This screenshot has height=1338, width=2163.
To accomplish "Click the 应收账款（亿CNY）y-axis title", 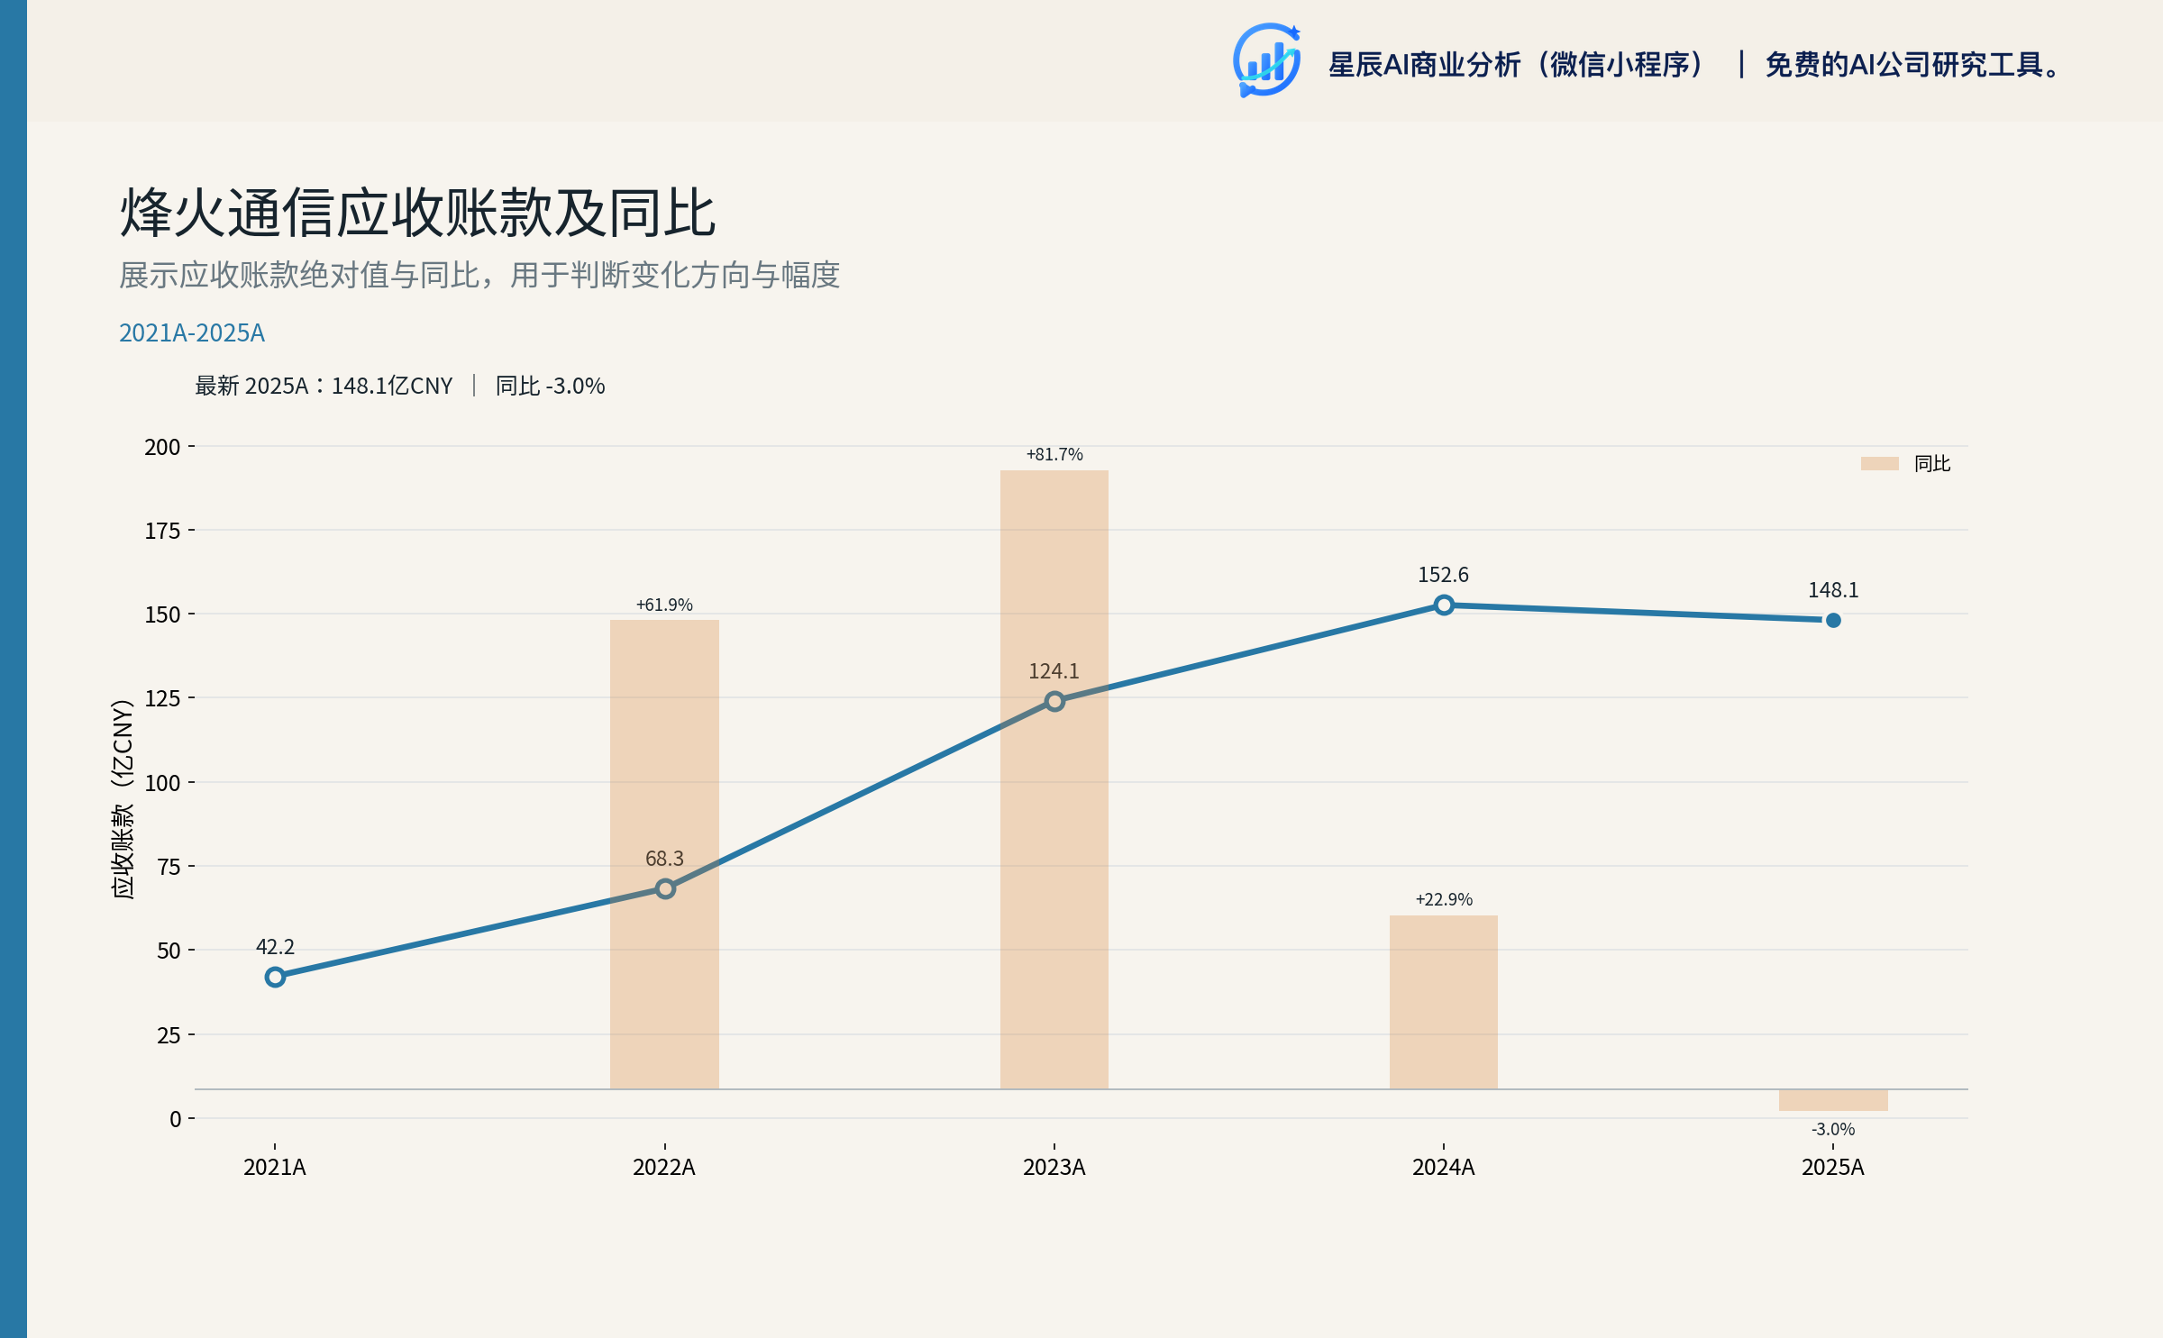I will (123, 799).
